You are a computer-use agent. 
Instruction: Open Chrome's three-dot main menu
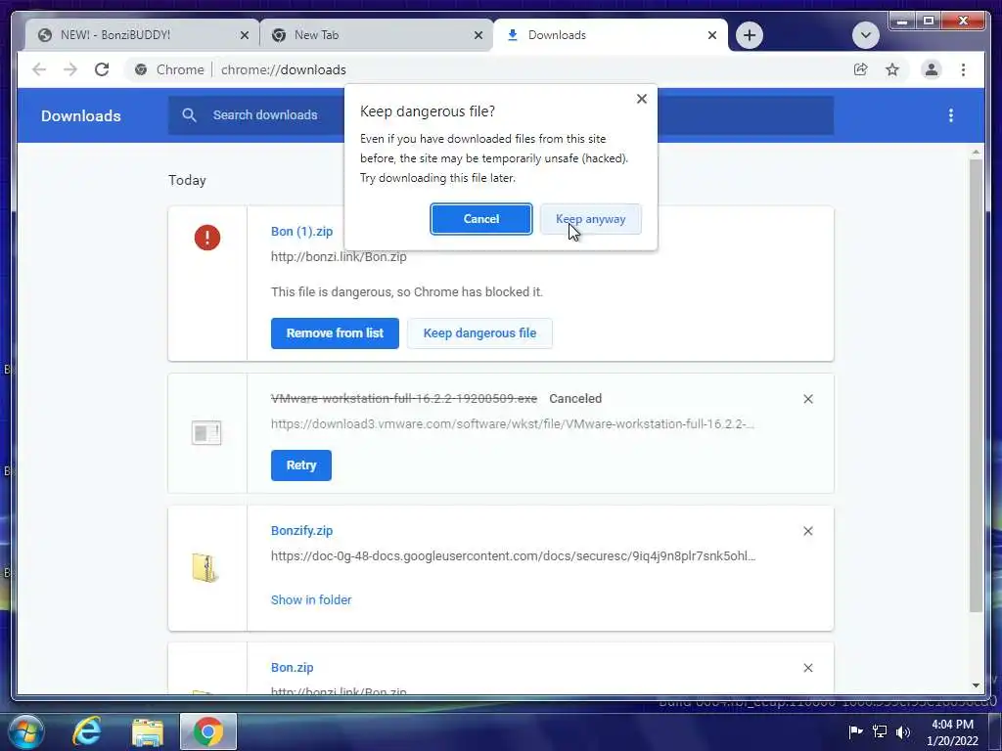tap(963, 69)
